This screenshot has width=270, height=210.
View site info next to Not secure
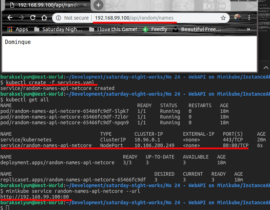(58, 18)
